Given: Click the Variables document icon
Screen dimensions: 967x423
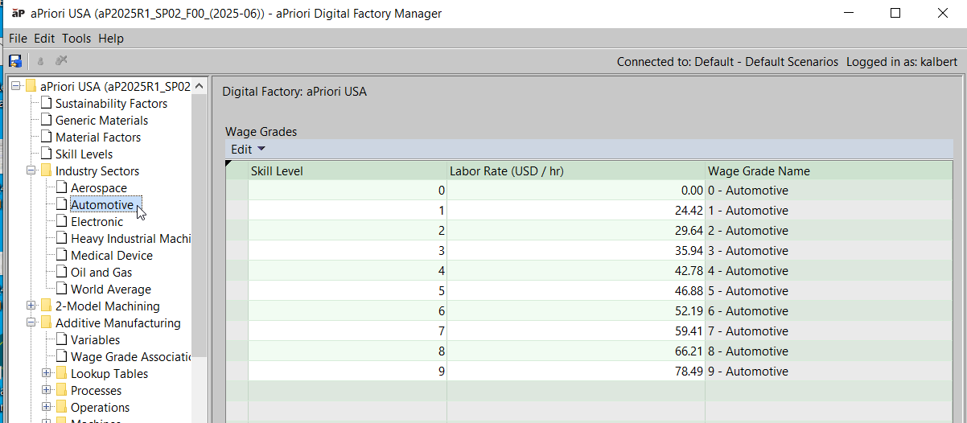Looking at the screenshot, I should pos(62,339).
